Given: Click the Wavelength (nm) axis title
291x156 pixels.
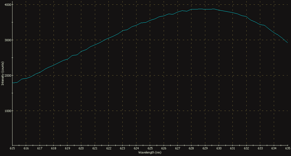Looking at the screenshot, I should point(150,153).
